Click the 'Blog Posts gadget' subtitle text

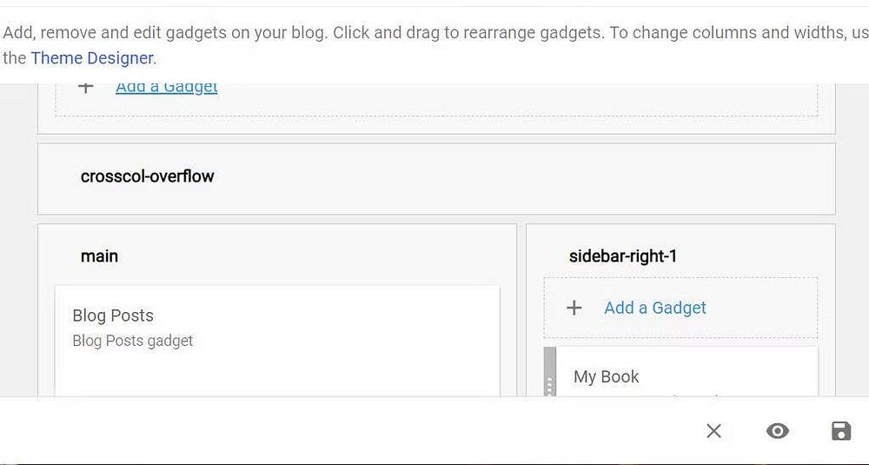pos(133,341)
